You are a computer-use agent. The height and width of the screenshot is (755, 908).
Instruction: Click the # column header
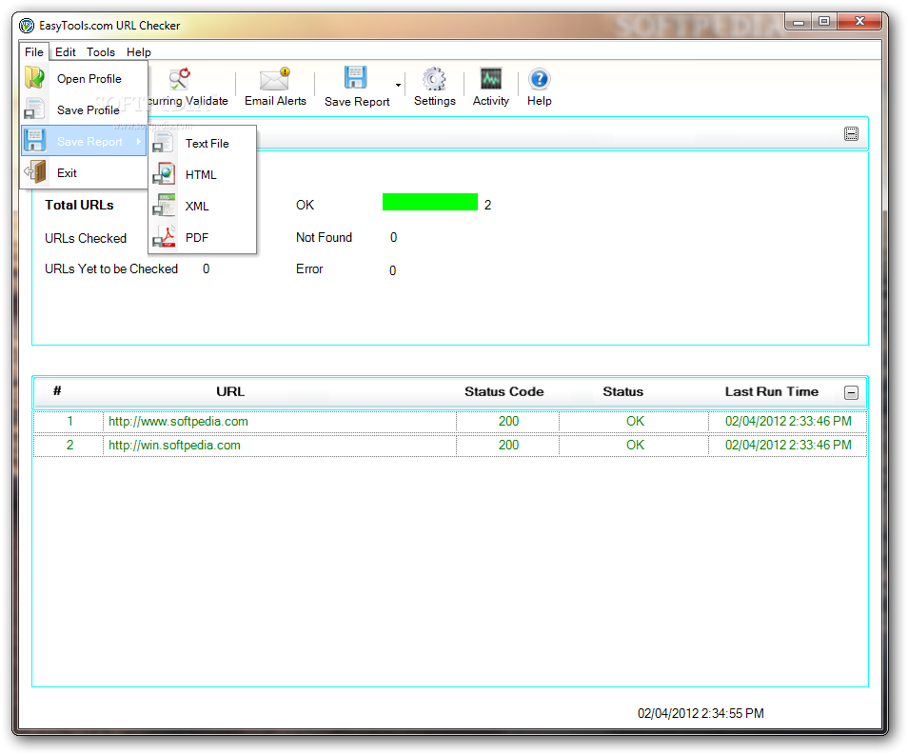tap(57, 391)
